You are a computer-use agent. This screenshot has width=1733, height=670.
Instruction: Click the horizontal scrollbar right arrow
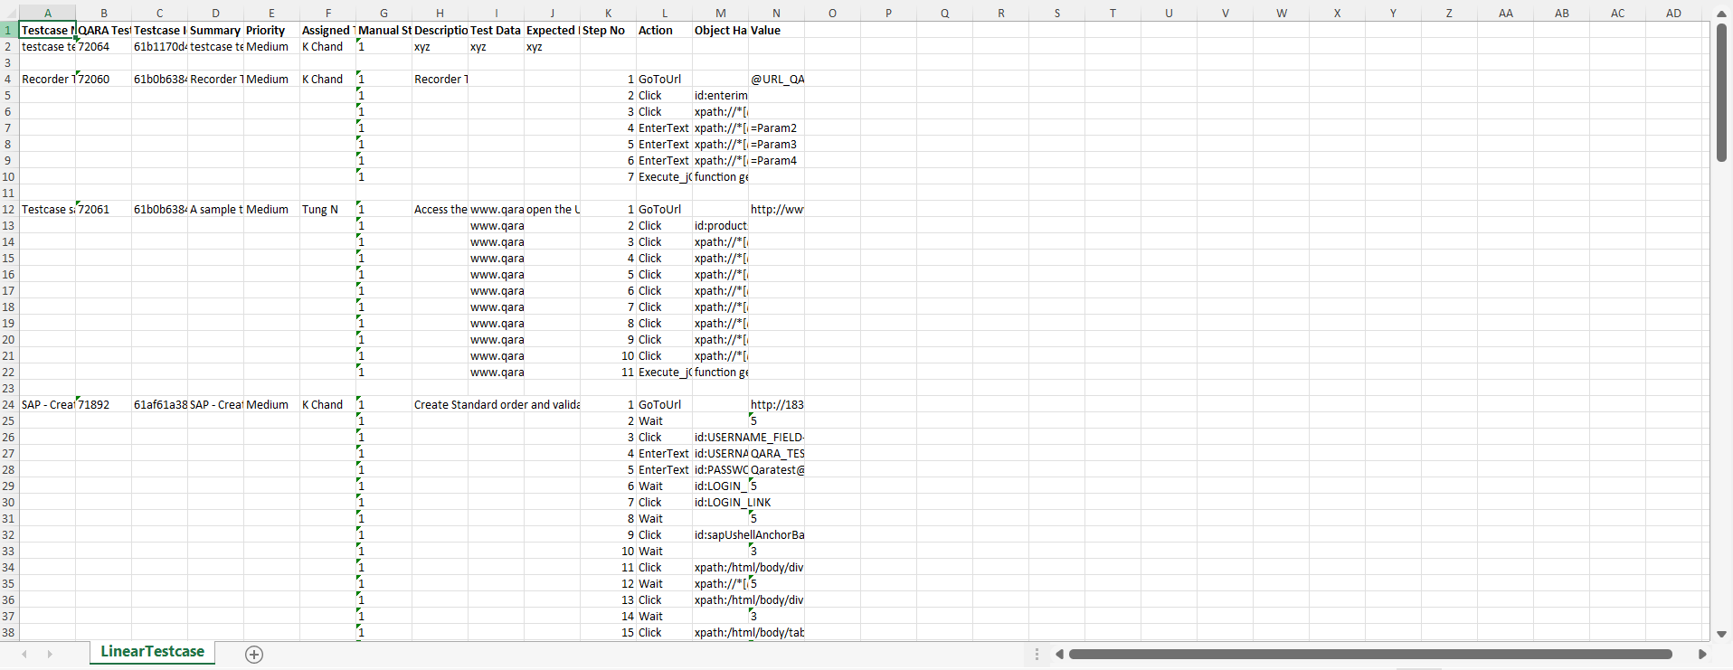tap(1702, 654)
